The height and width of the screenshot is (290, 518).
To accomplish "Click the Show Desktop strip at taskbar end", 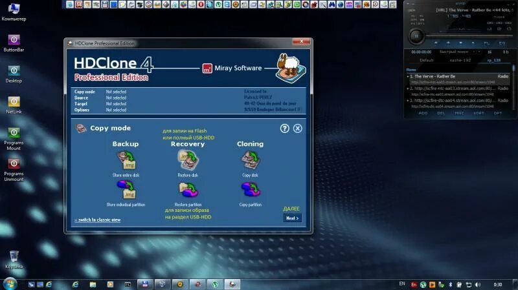I will pyautogui.click(x=515, y=284).
